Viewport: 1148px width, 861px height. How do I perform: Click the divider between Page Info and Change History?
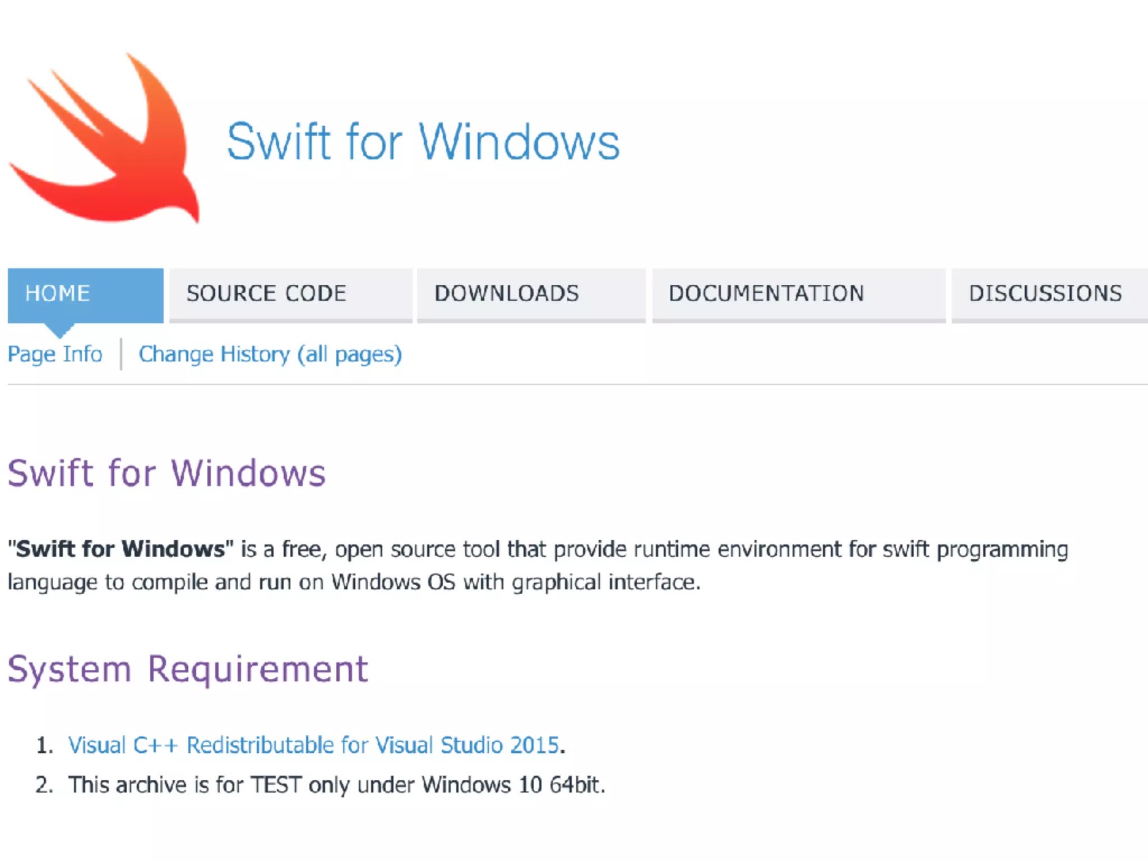[x=121, y=354]
